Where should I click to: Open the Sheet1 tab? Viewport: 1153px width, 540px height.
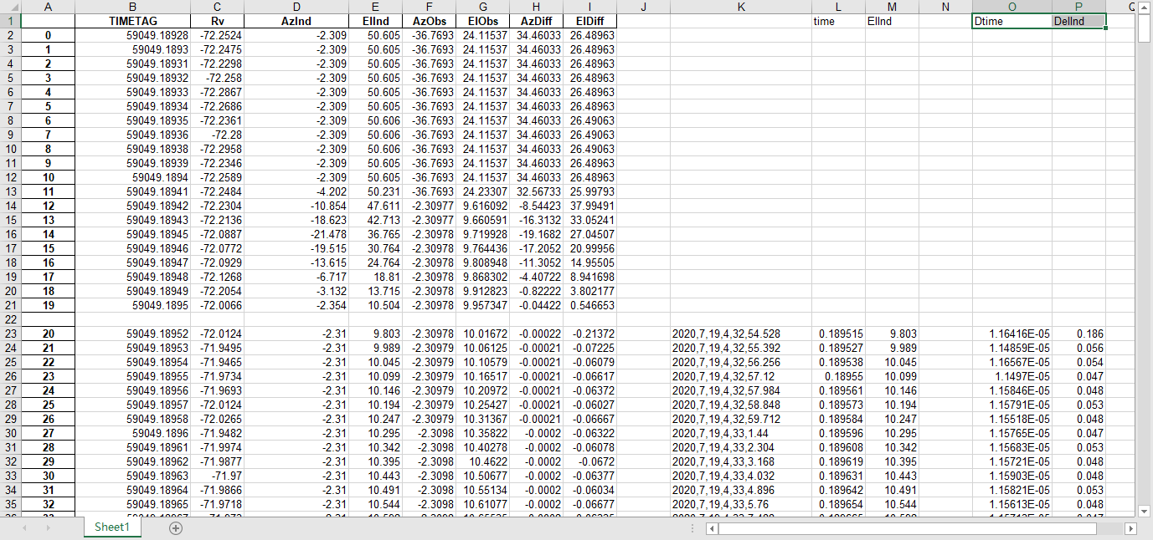coord(111,528)
